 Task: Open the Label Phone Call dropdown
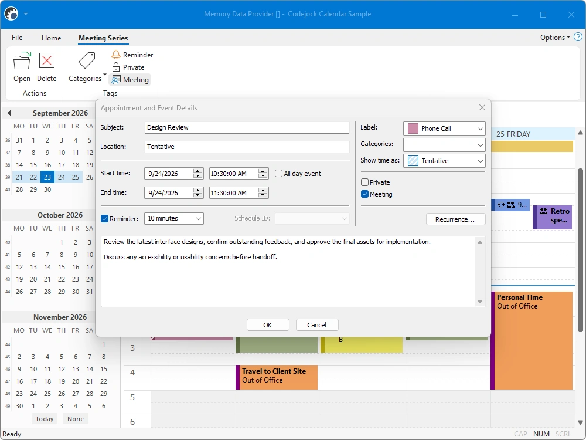click(444, 128)
